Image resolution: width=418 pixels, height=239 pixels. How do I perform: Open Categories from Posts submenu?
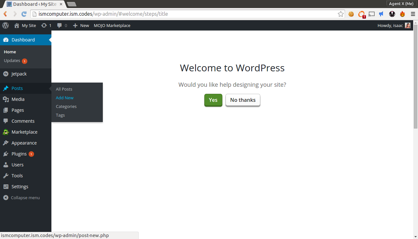[66, 106]
